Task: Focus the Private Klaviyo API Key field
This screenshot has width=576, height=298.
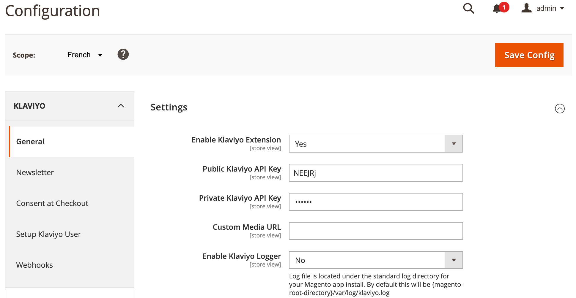Action: tap(376, 202)
